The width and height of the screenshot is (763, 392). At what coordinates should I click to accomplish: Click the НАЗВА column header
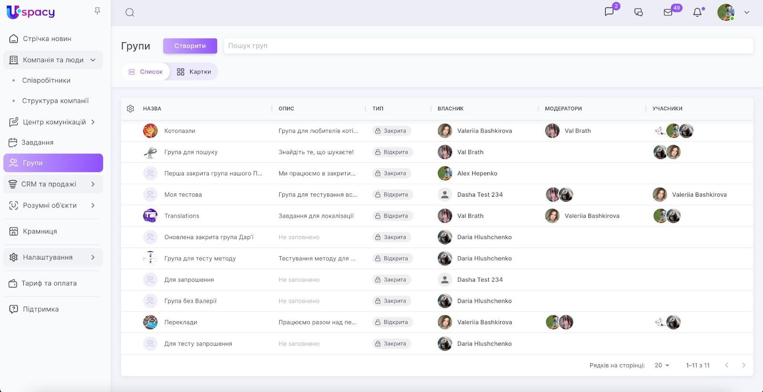coord(152,109)
